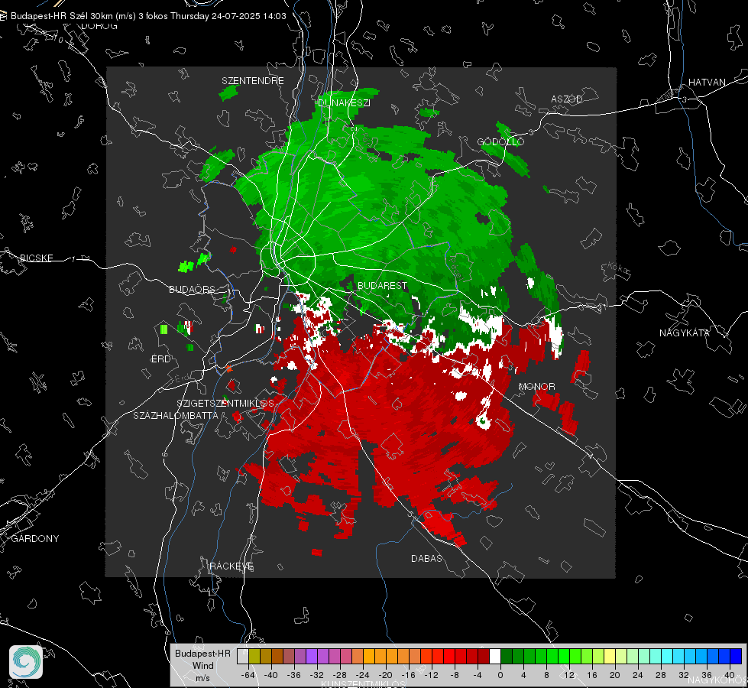This screenshot has width=748, height=688.
Task: Select the GÖDÖLLŐ map label
Action: click(x=500, y=141)
